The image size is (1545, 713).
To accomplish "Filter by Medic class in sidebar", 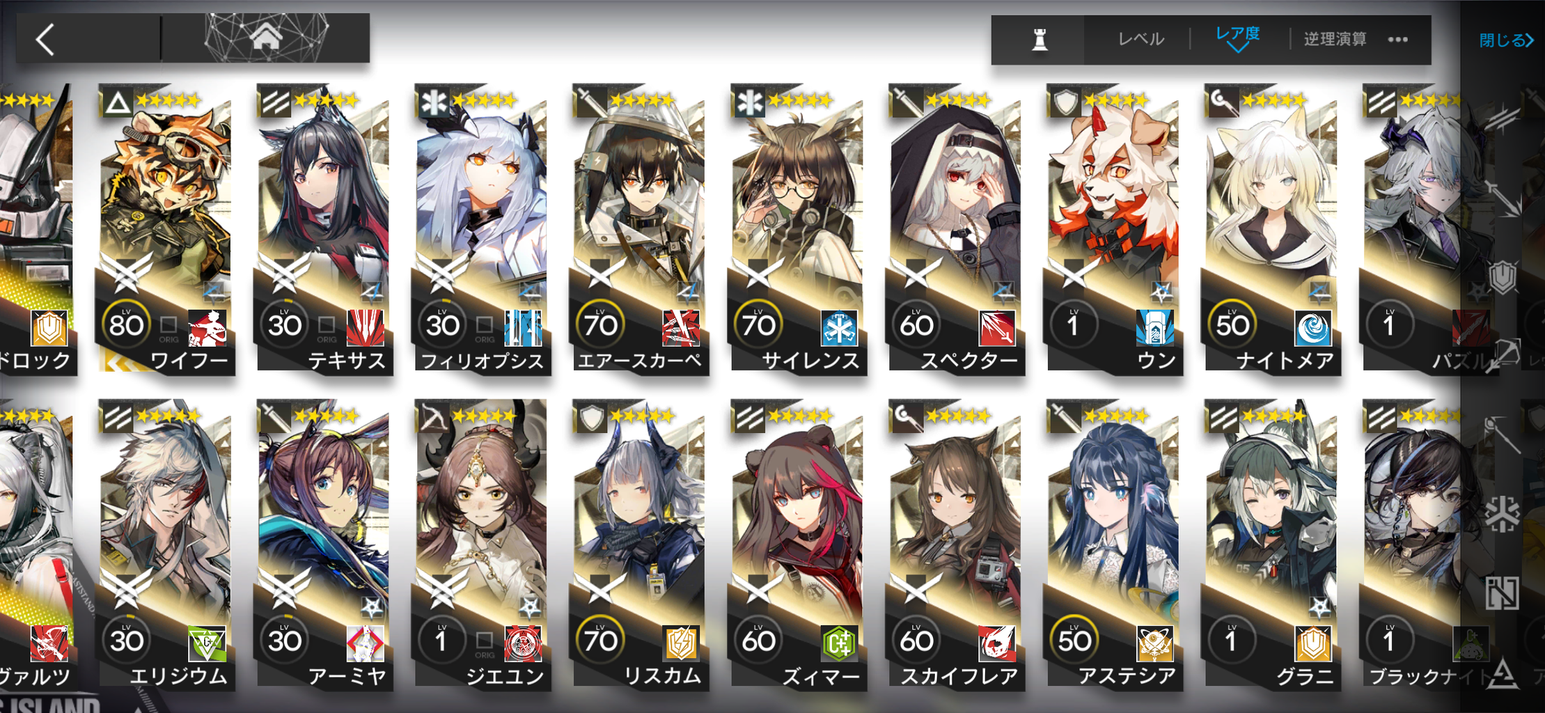I will [1503, 513].
